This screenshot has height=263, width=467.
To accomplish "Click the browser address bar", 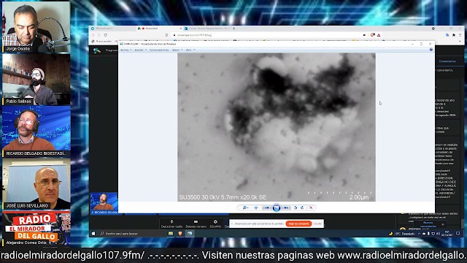I will coord(268,35).
